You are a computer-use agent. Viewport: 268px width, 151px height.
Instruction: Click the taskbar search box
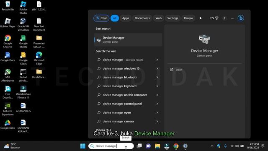tap(111, 146)
